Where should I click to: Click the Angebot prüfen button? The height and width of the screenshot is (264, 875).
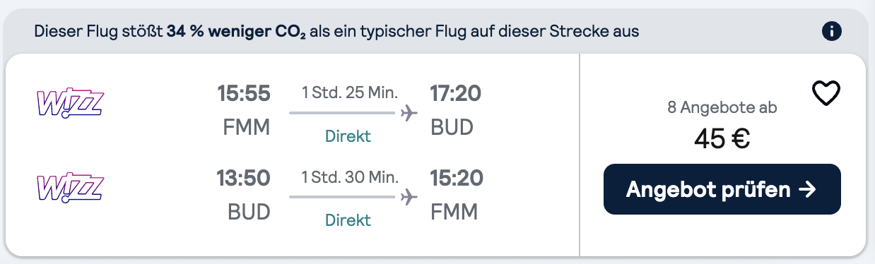[x=722, y=189]
